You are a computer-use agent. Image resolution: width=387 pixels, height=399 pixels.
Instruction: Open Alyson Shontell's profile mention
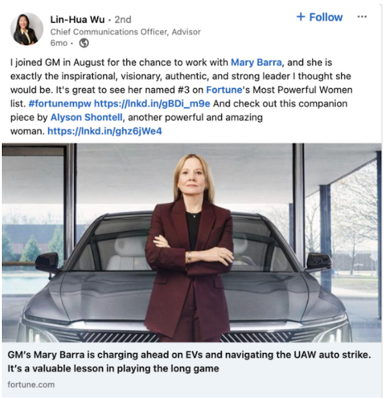(86, 117)
